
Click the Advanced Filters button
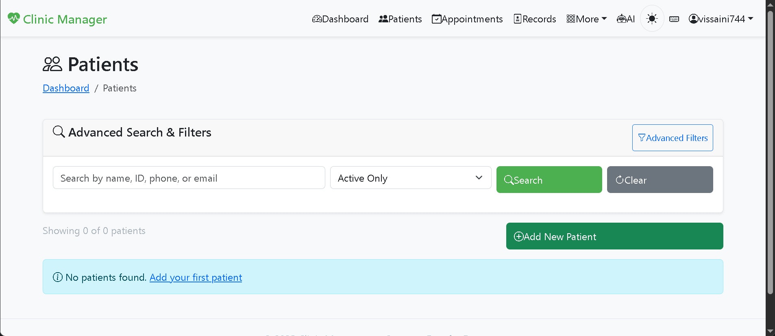click(673, 138)
